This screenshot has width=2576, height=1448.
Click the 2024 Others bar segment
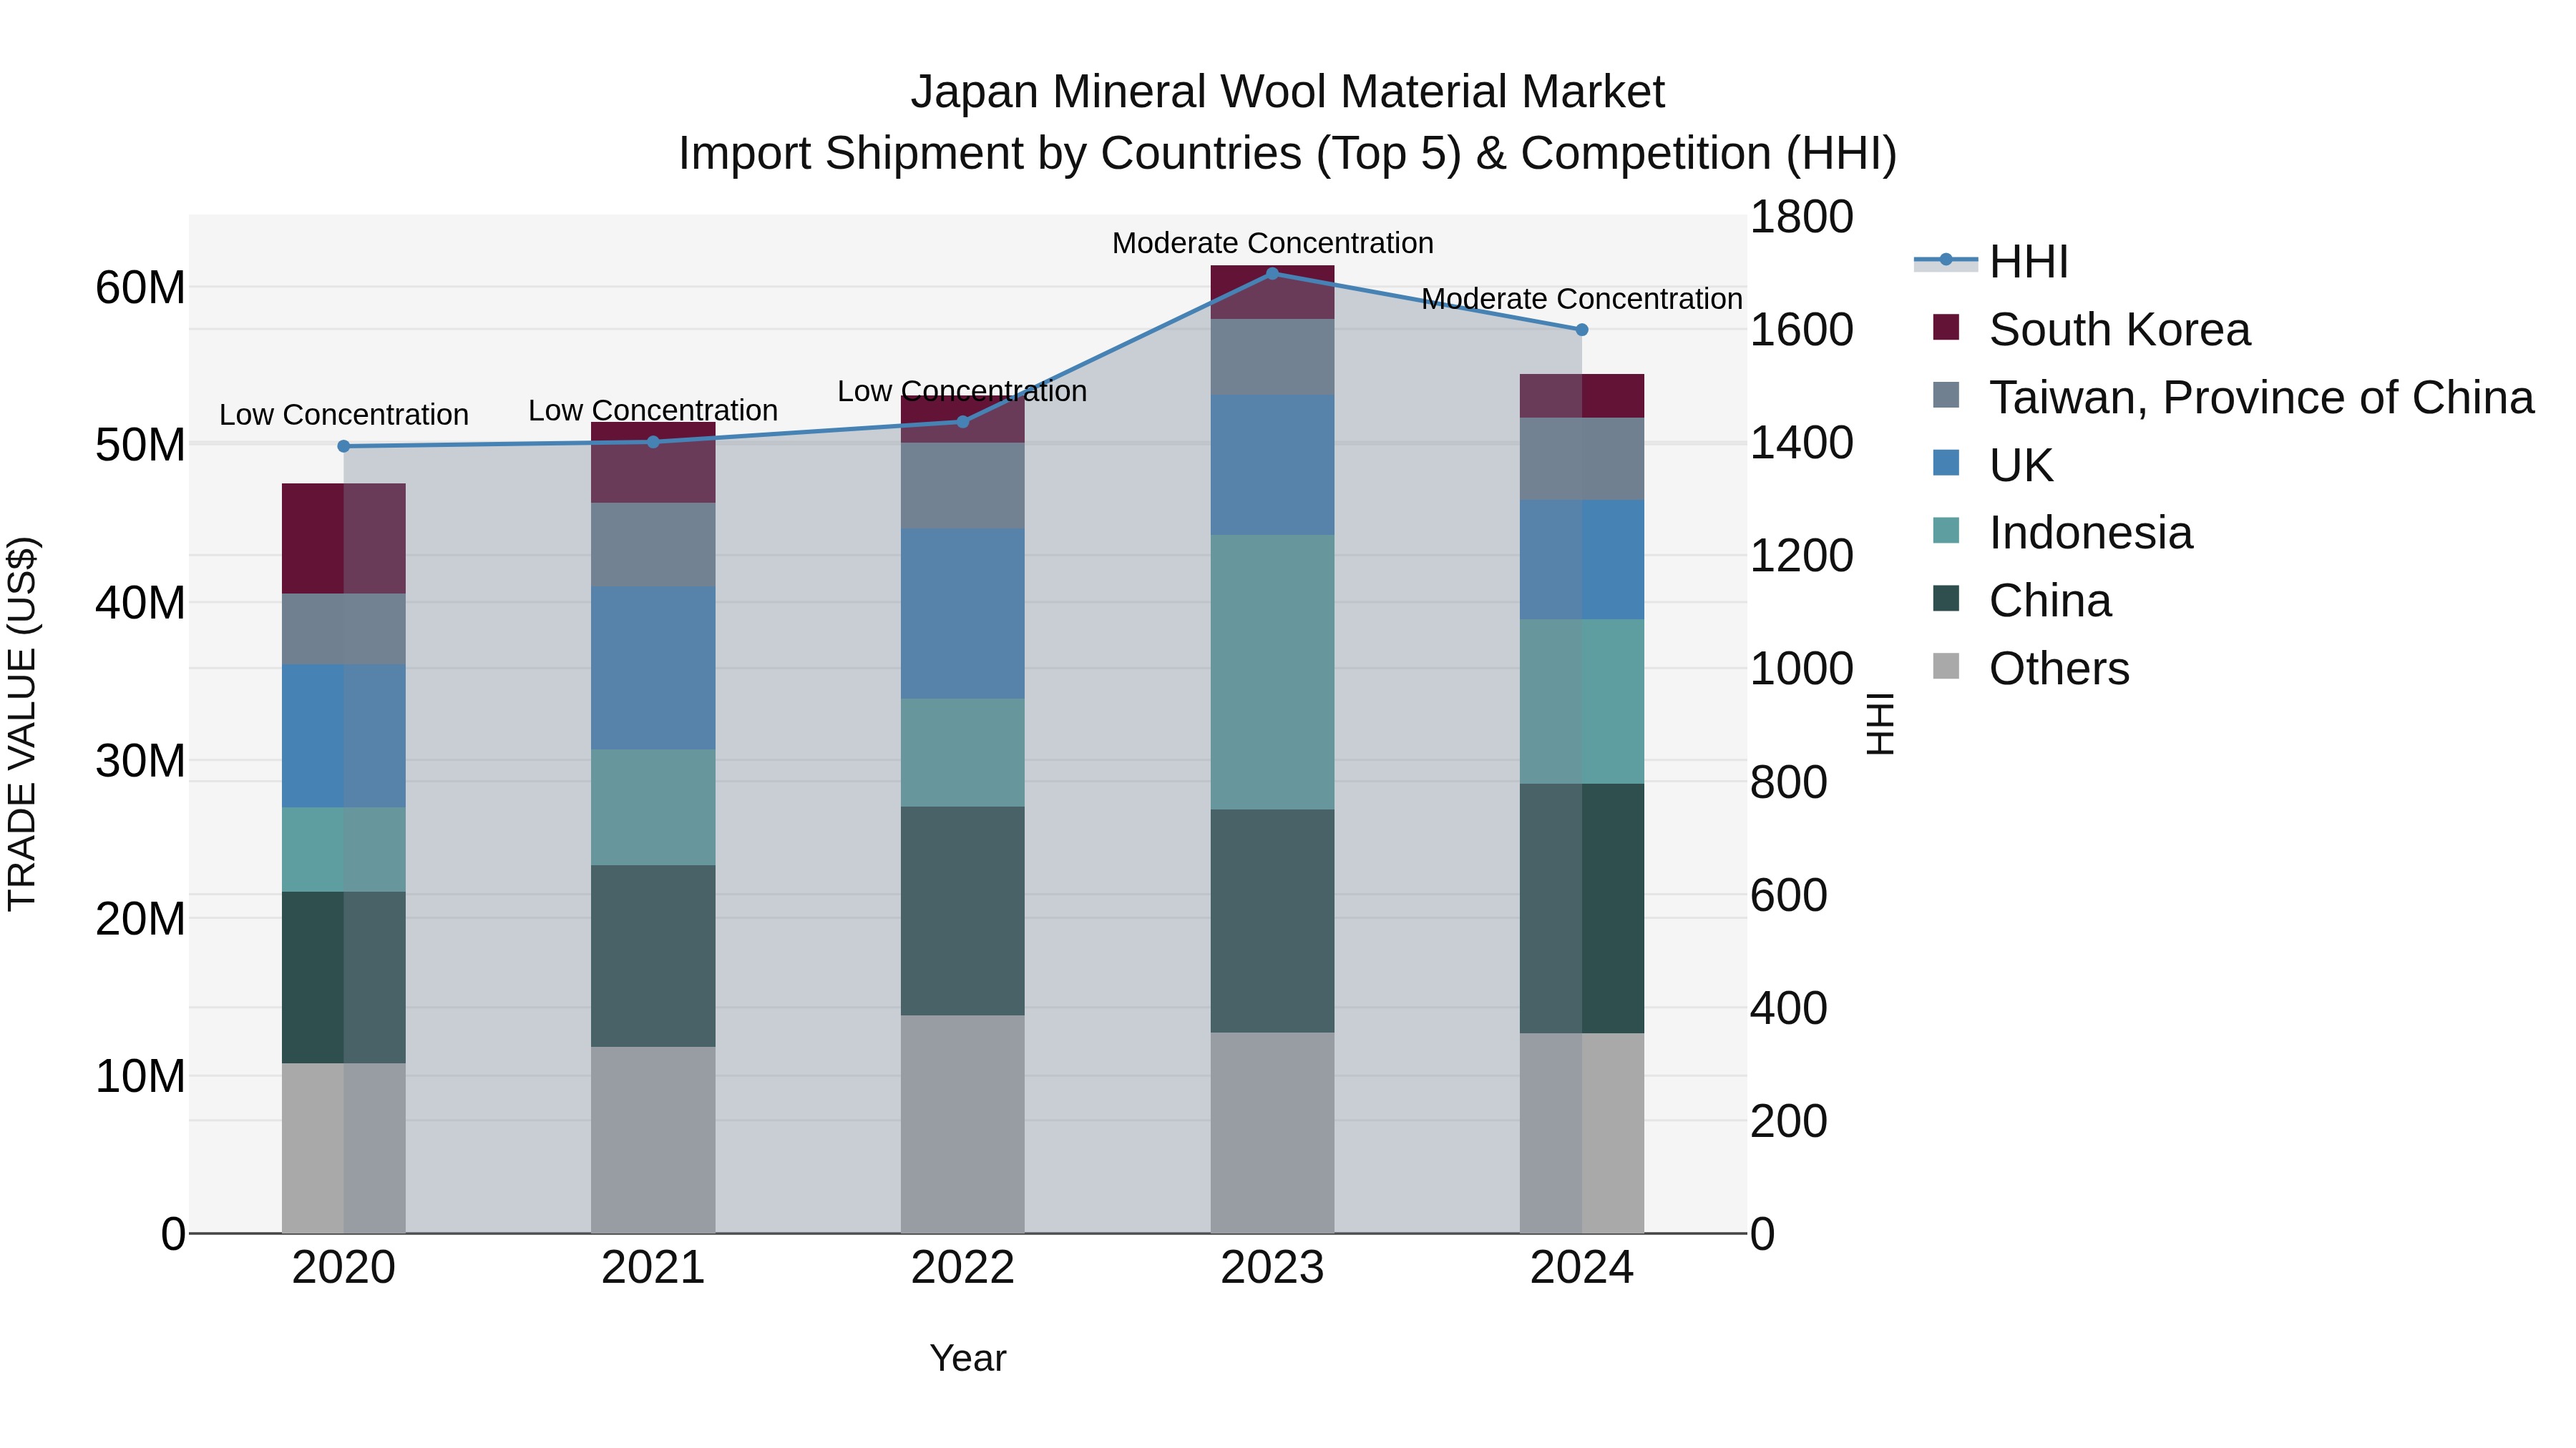1582,1133
